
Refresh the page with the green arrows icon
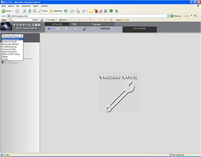30,11
